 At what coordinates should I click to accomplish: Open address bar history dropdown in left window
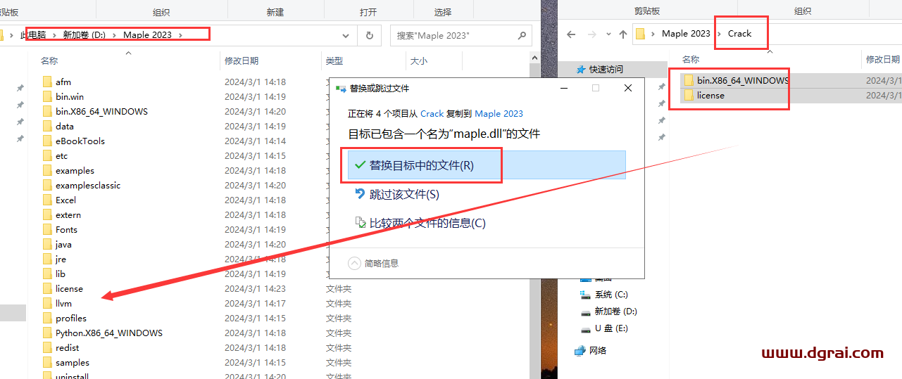346,35
